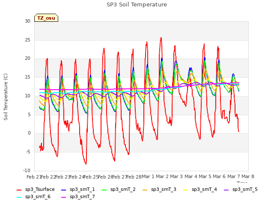Click the 25 y-axis tick label

pyautogui.click(x=27, y=40)
